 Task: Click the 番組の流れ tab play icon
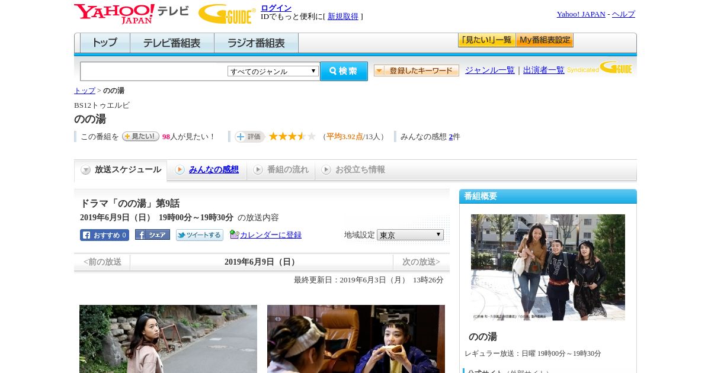click(258, 170)
